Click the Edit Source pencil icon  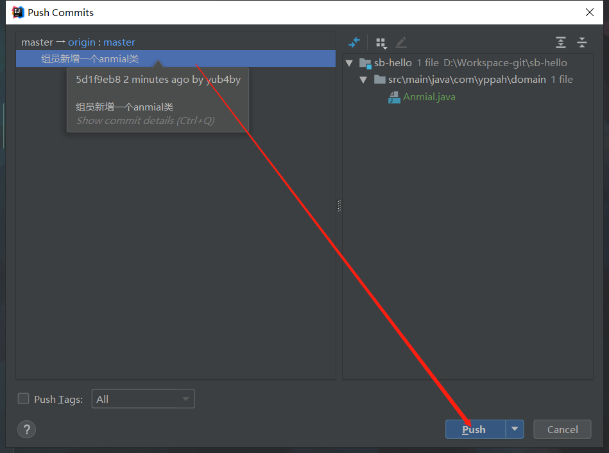coord(401,43)
